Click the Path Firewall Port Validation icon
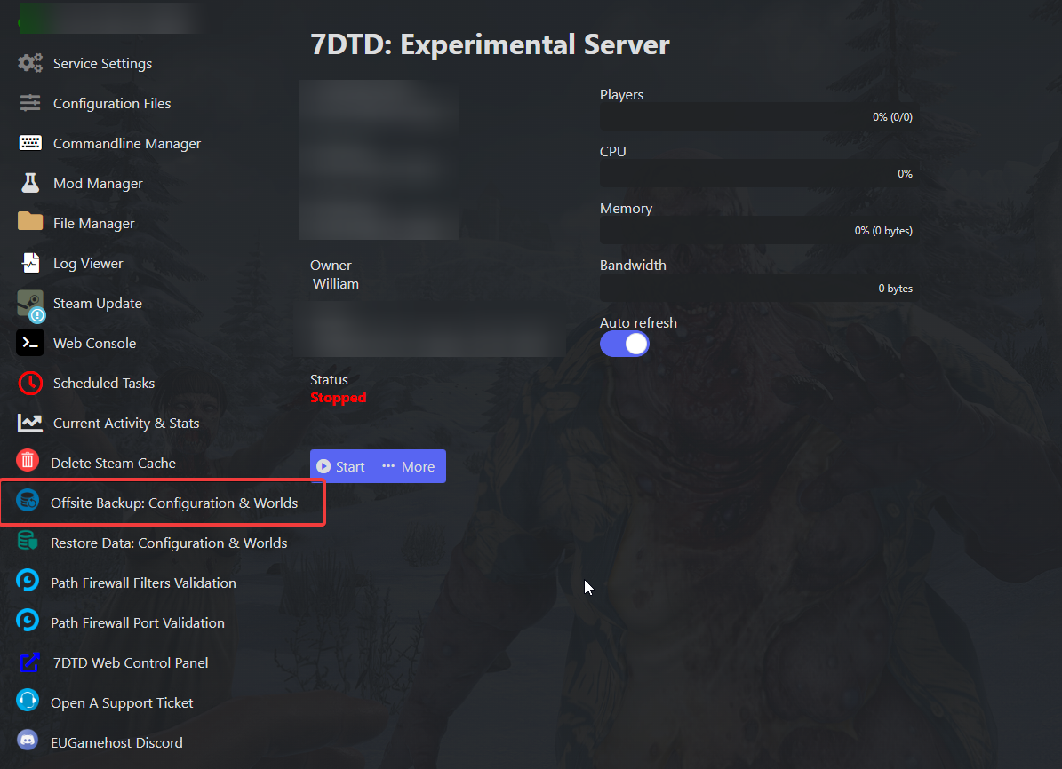This screenshot has width=1062, height=769. (x=28, y=621)
